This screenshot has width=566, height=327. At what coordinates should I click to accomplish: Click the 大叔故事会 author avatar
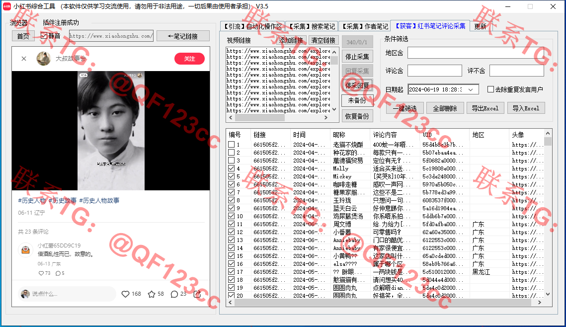click(x=44, y=59)
